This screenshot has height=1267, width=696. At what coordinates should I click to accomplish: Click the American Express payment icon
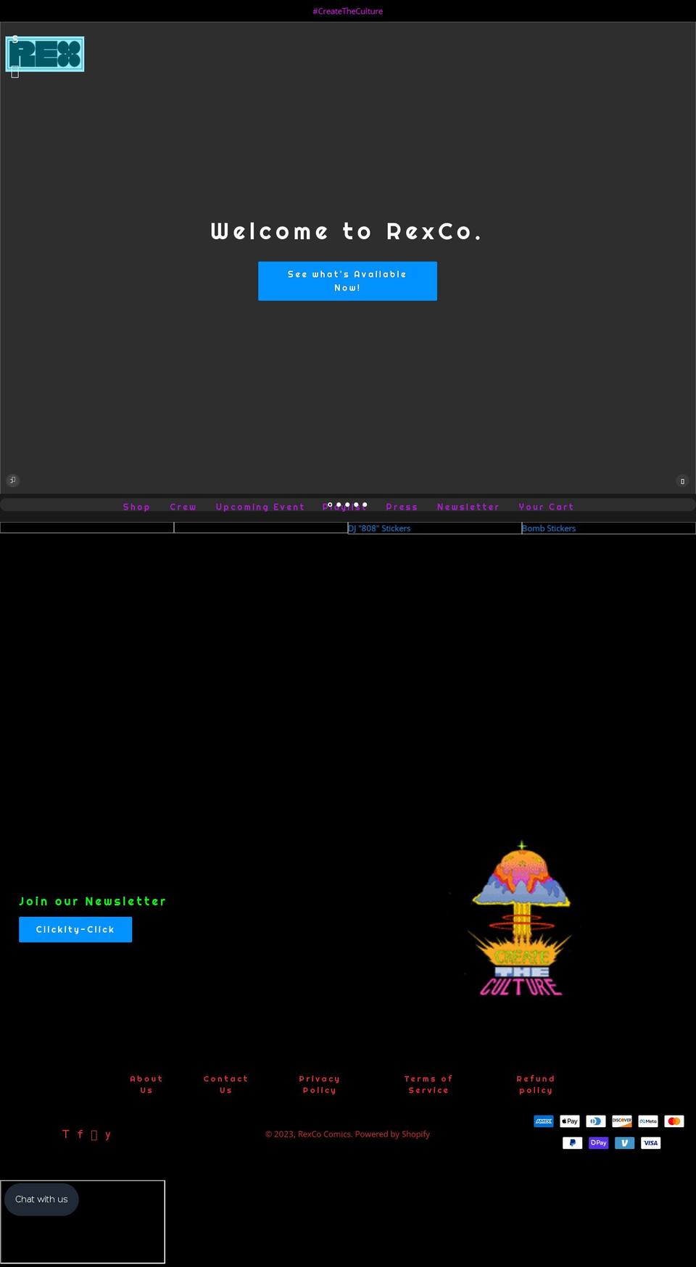[x=544, y=1121]
